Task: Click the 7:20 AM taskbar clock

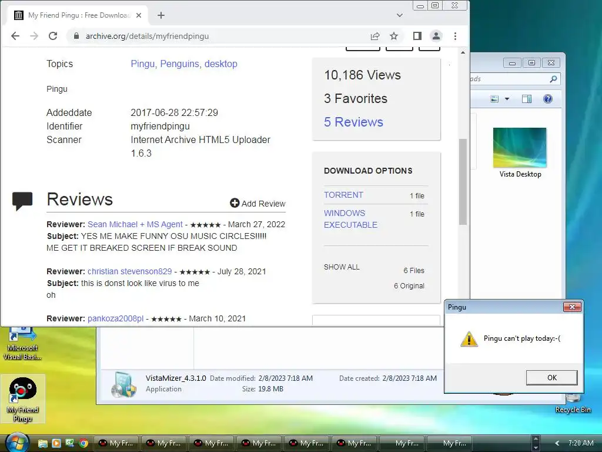Action: point(581,443)
